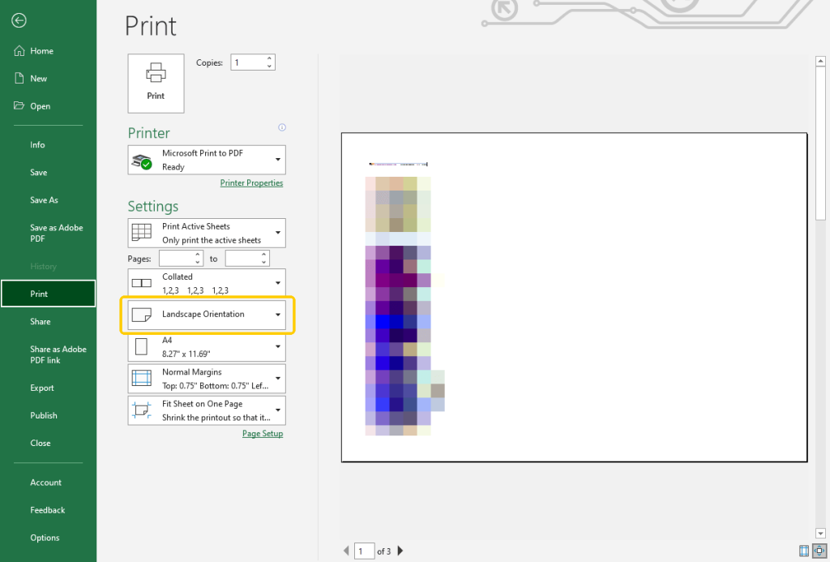Select the Show Margins icon at bottom right

[804, 551]
